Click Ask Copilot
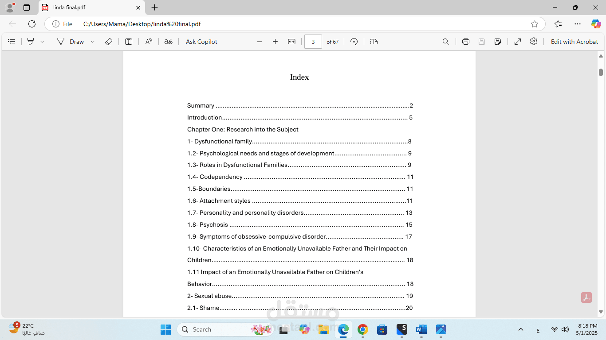This screenshot has width=606, height=340. tap(201, 42)
